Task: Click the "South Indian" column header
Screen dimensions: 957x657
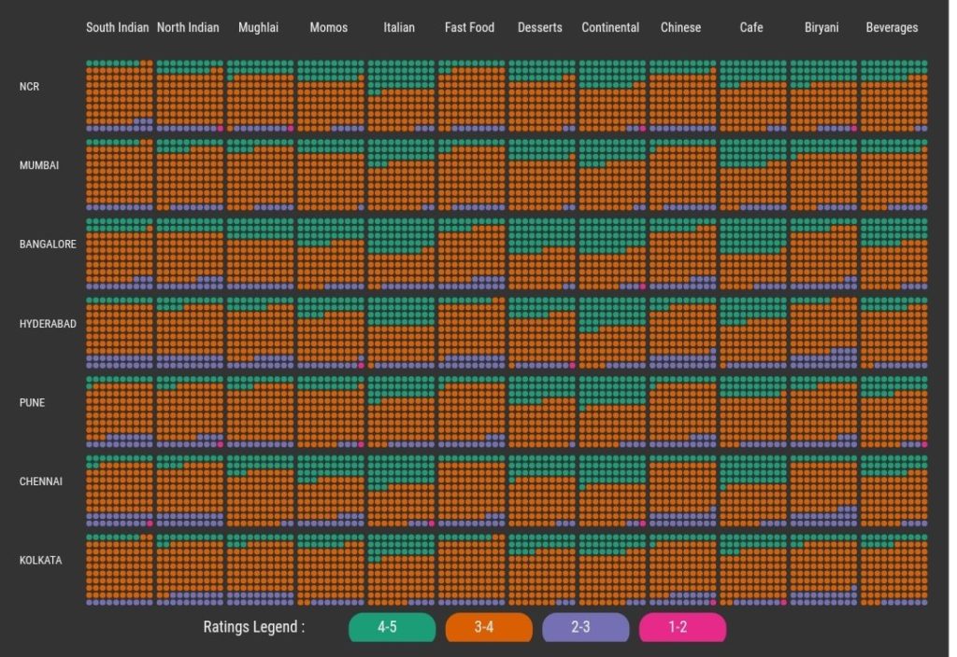Action: (117, 27)
